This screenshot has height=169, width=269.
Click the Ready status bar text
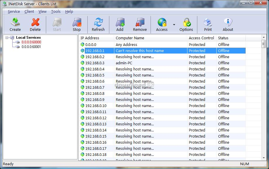8,164
